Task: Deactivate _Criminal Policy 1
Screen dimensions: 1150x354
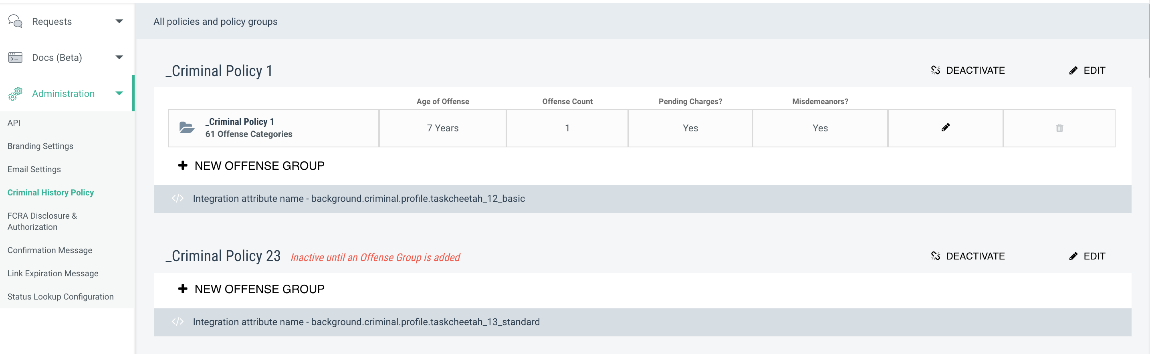Action: coord(967,70)
